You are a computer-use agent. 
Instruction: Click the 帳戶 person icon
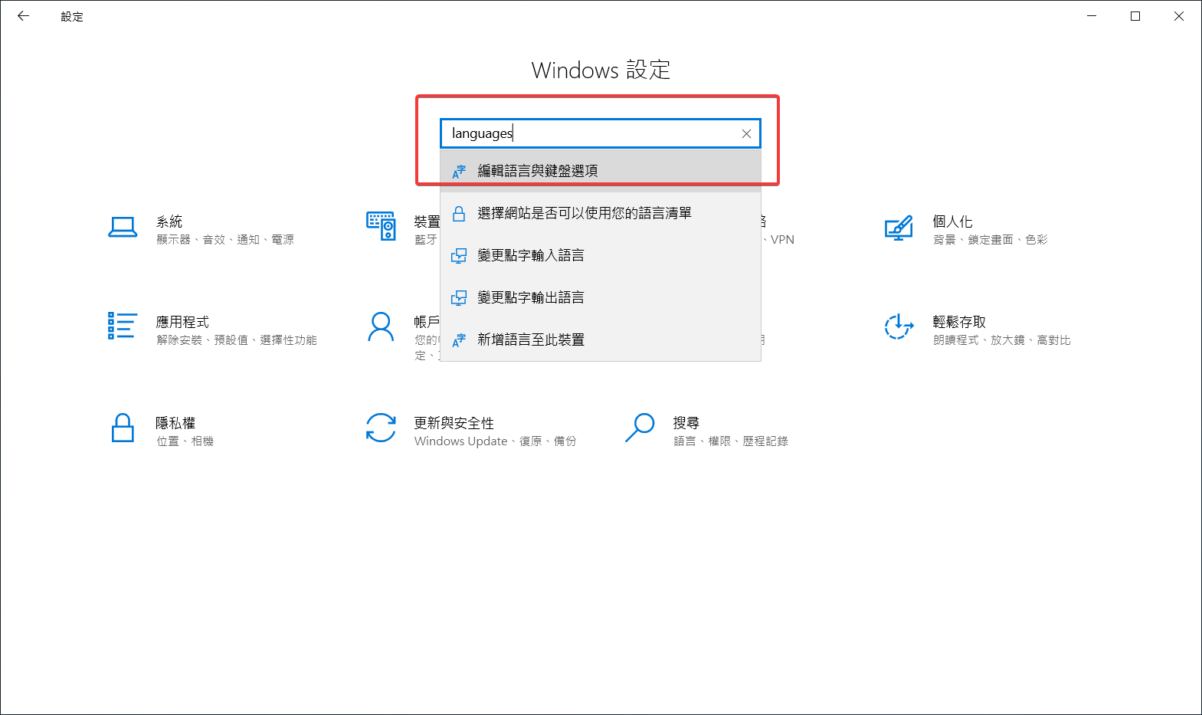click(381, 326)
